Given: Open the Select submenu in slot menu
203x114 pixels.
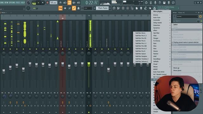Looking at the screenshot, I should (187, 25).
